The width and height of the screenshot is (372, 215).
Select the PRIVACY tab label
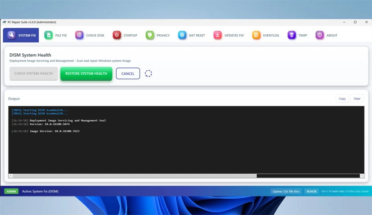tap(163, 35)
